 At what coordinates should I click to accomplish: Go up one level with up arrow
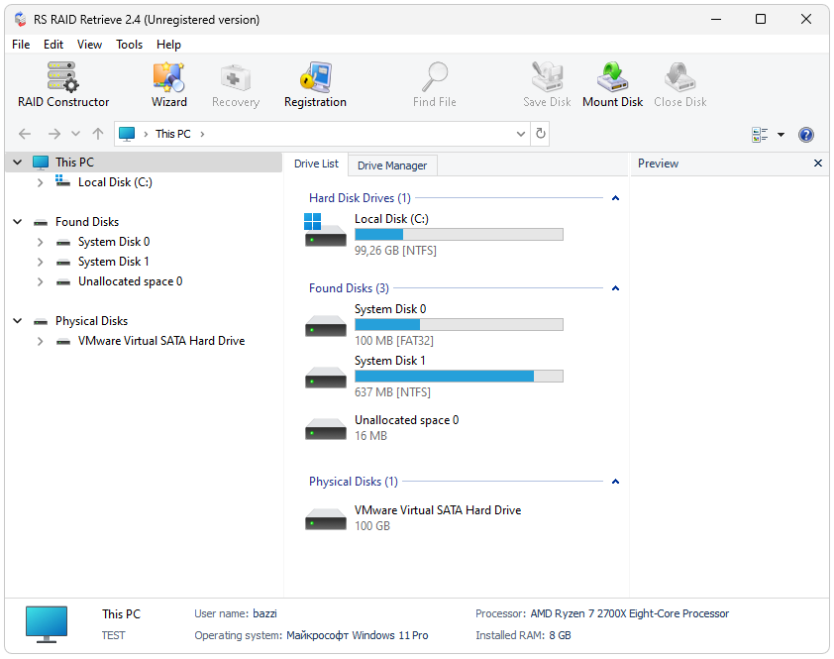click(98, 134)
